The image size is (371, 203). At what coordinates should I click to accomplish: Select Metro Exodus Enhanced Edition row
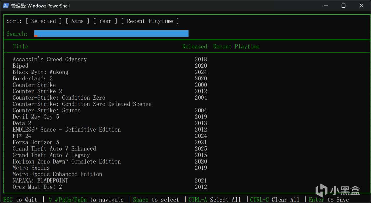click(x=57, y=174)
